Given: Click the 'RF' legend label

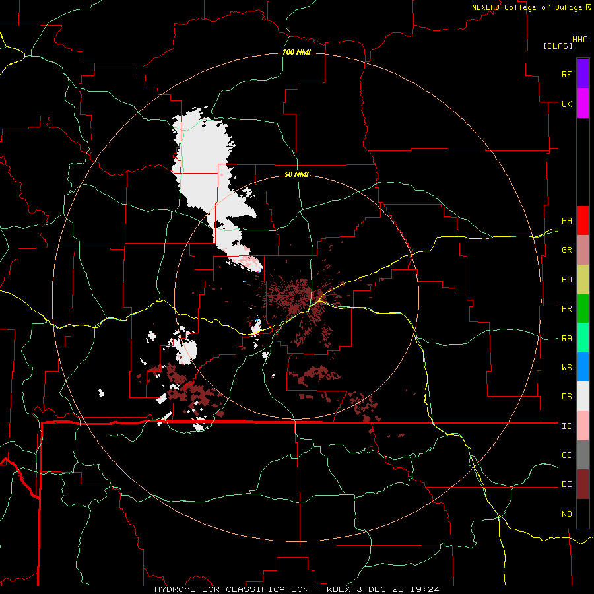Looking at the screenshot, I should click(566, 74).
